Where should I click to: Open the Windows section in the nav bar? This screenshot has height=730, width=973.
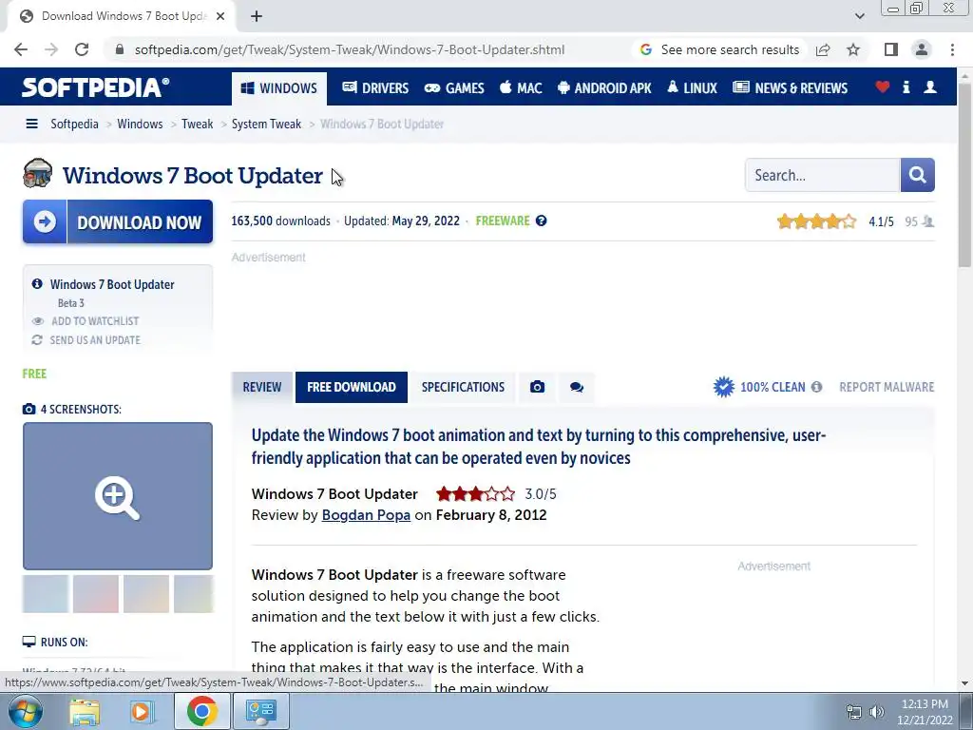pyautogui.click(x=279, y=88)
